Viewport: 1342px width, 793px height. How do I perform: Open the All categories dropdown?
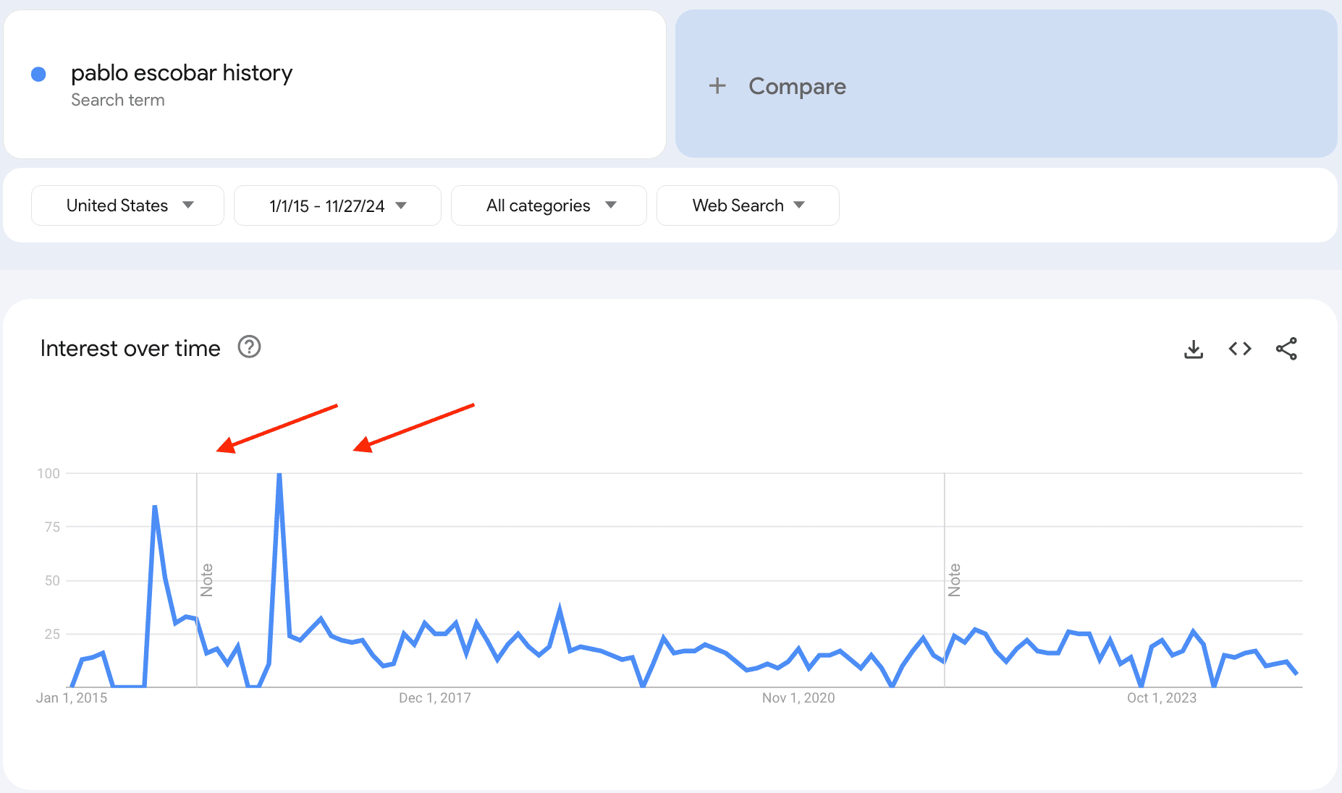pyautogui.click(x=548, y=205)
